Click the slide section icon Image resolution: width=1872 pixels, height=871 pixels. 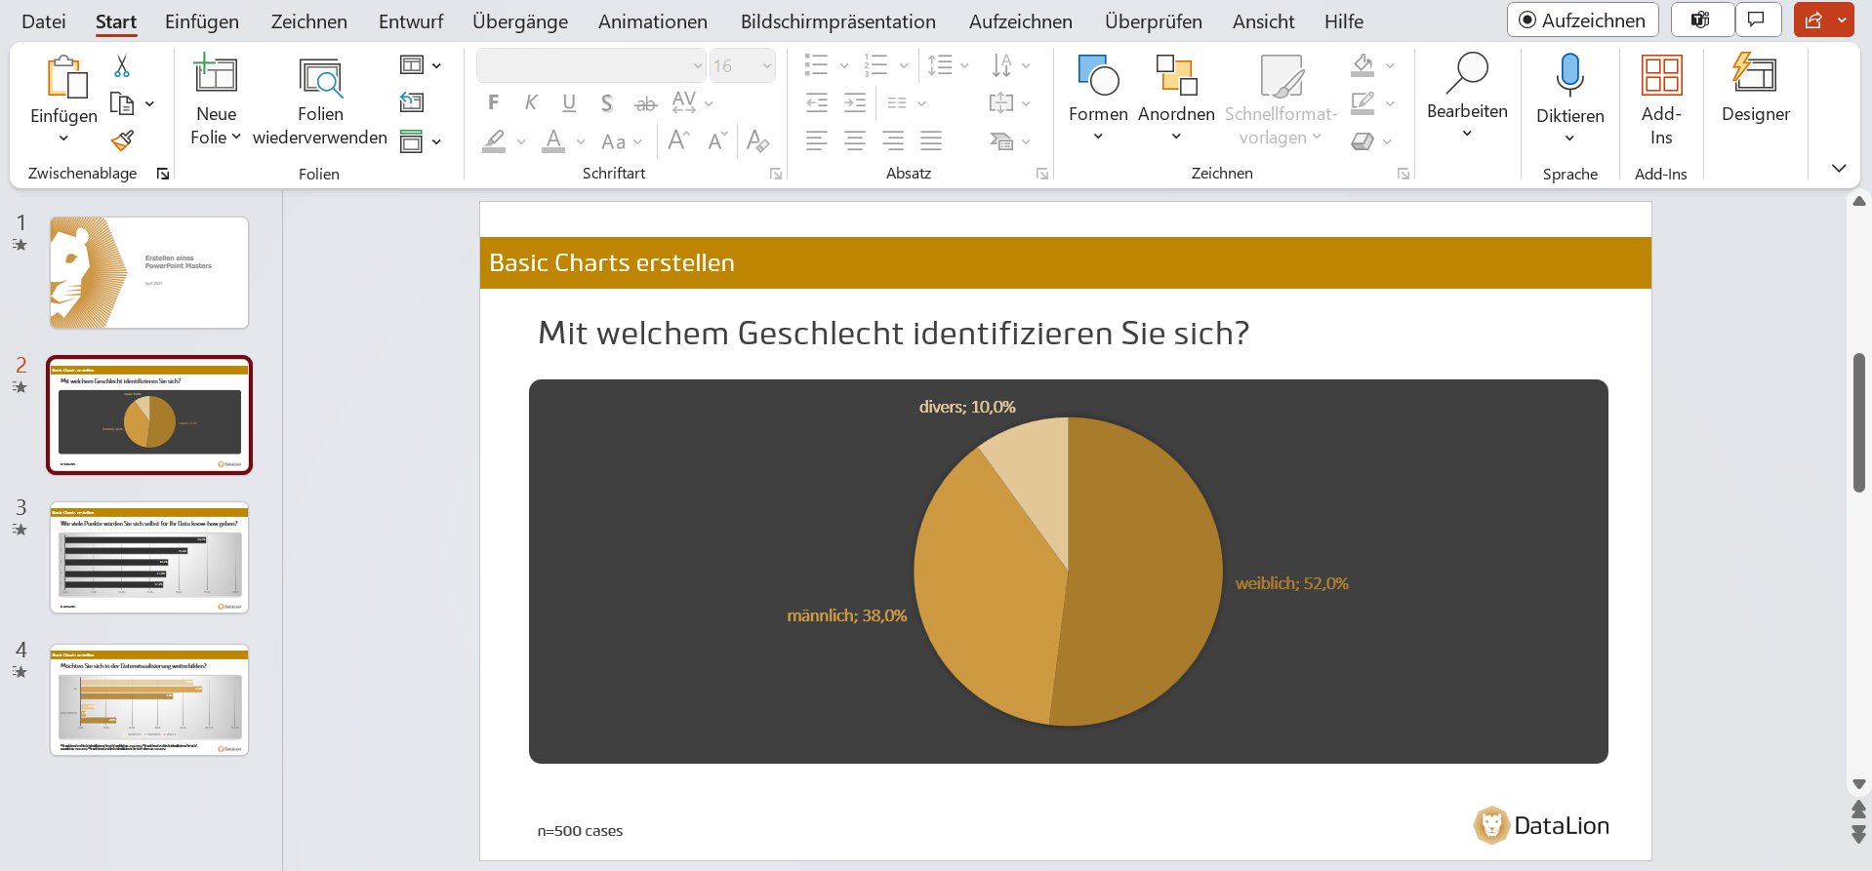click(412, 141)
